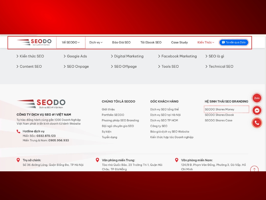Open Tải Ebook SEO menu item
This screenshot has width=266, height=200.
coord(151,42)
